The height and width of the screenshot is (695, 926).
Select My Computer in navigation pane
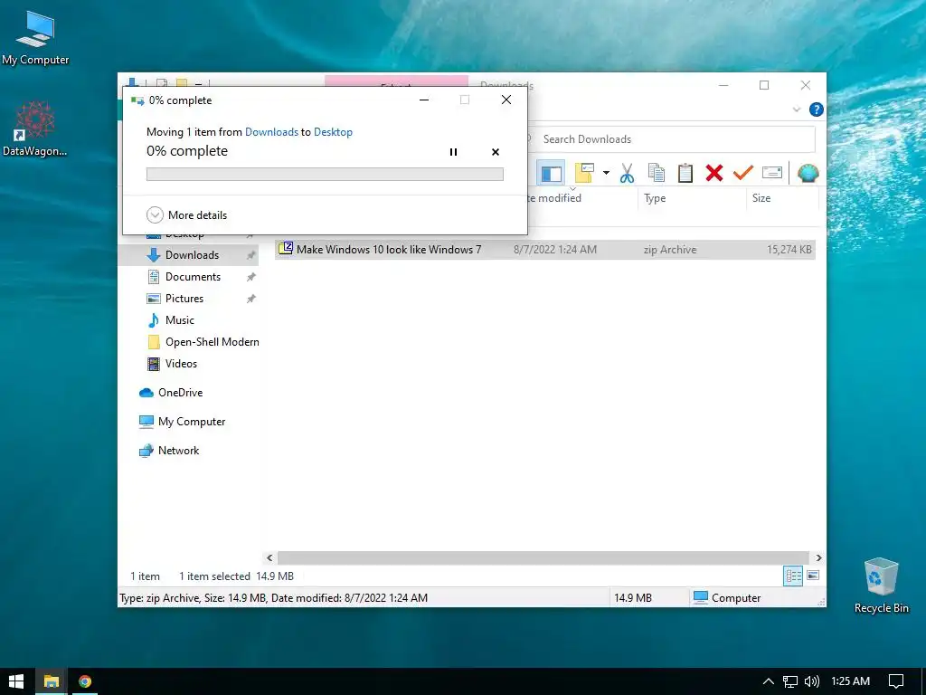click(x=192, y=422)
